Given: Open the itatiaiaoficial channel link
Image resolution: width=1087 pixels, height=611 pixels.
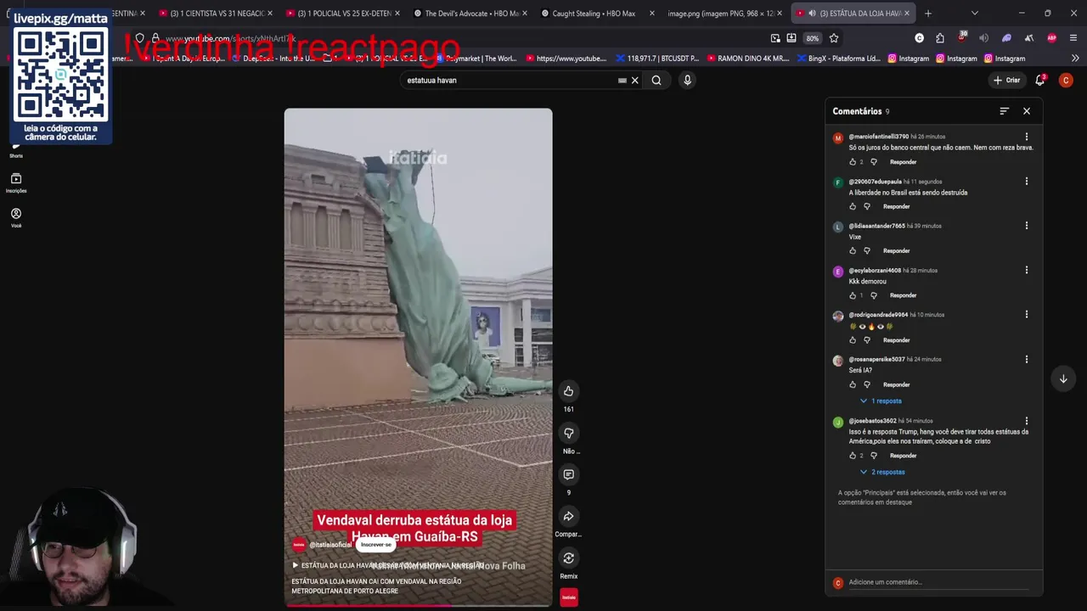Looking at the screenshot, I should 330,545.
